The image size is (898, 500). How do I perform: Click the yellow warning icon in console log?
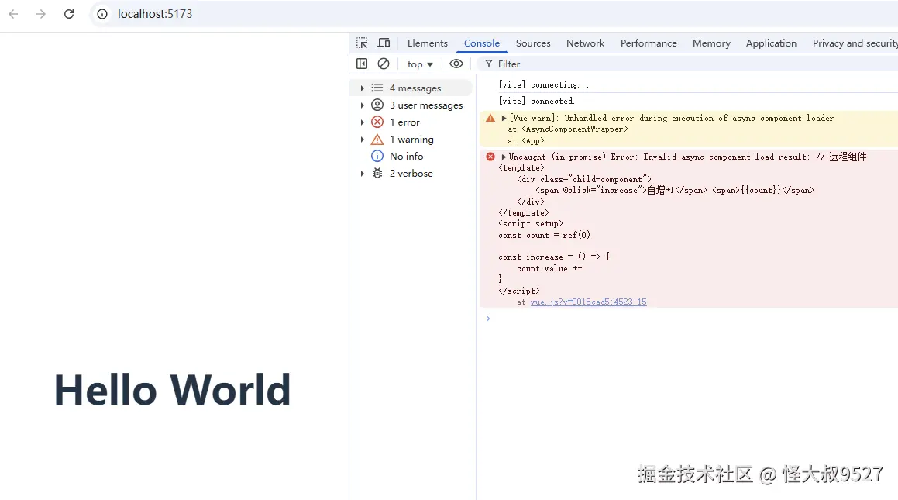(x=490, y=118)
